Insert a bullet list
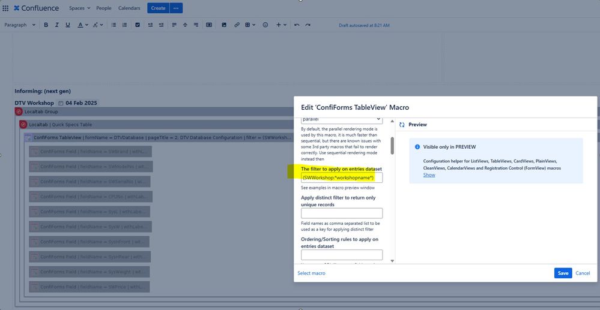Screen dimensions: 600x310 pos(114,25)
